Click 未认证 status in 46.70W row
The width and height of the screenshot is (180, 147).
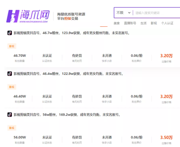click(x=47, y=56)
